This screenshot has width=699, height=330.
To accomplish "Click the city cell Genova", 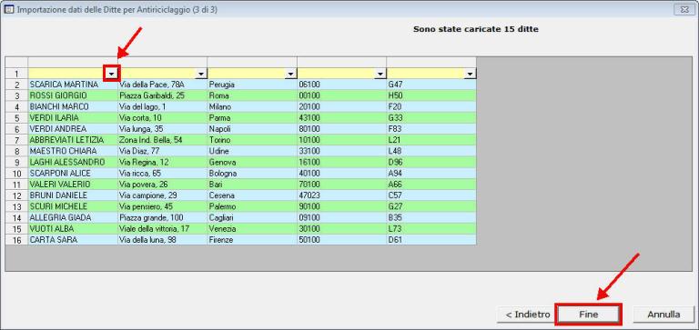I will click(x=252, y=163).
